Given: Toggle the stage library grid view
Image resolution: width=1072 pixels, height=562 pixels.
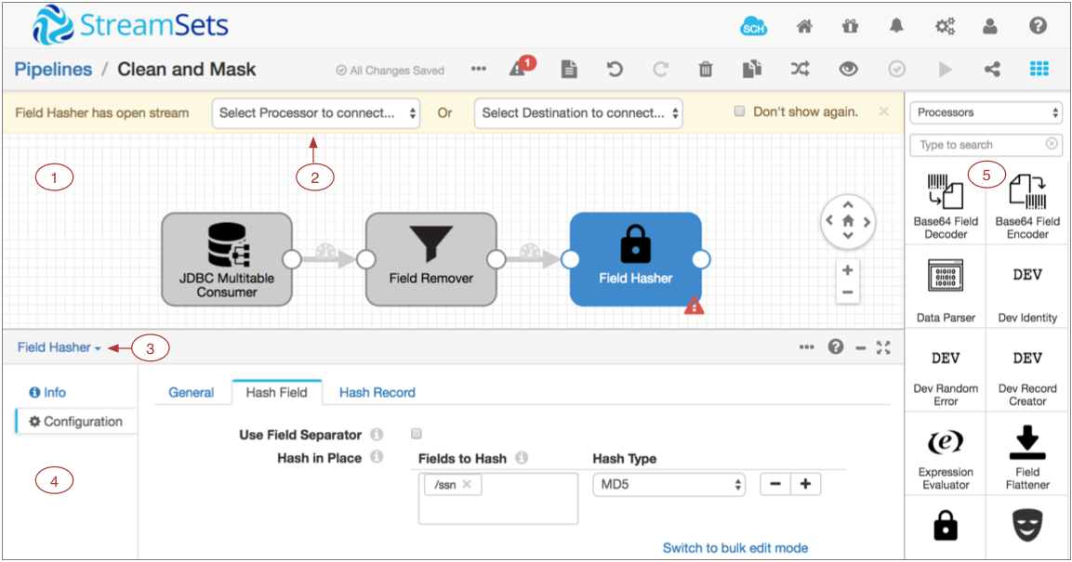Looking at the screenshot, I should [x=1039, y=70].
